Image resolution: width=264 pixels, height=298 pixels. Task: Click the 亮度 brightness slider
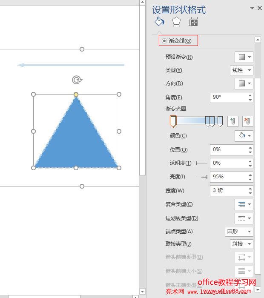click(201, 177)
